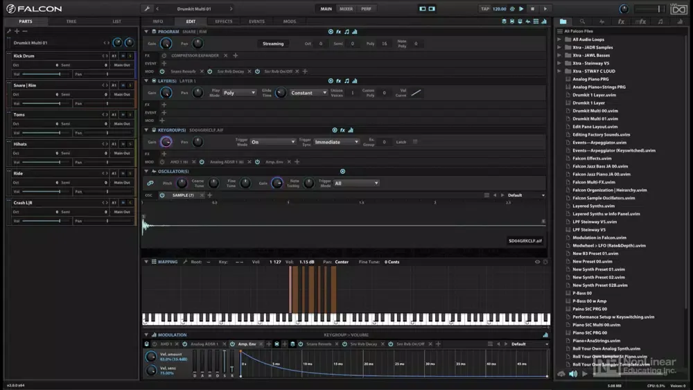The height and width of the screenshot is (390, 693).
Task: Add a part with the plus icon
Action: 17,31
